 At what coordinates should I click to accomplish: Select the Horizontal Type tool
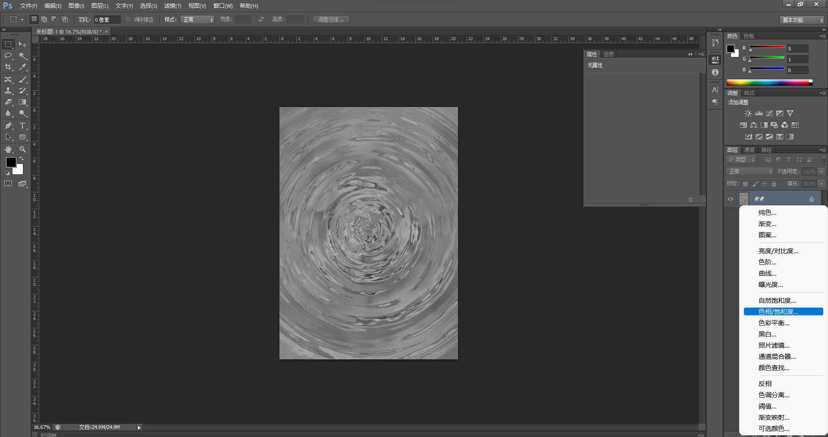(22, 126)
